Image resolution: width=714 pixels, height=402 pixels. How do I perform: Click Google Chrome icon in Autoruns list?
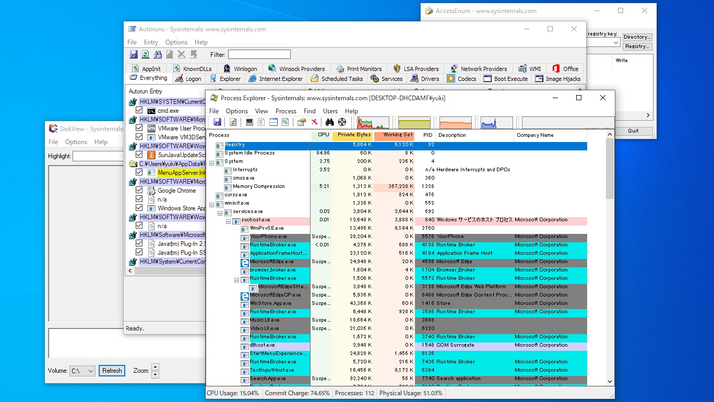click(x=151, y=191)
